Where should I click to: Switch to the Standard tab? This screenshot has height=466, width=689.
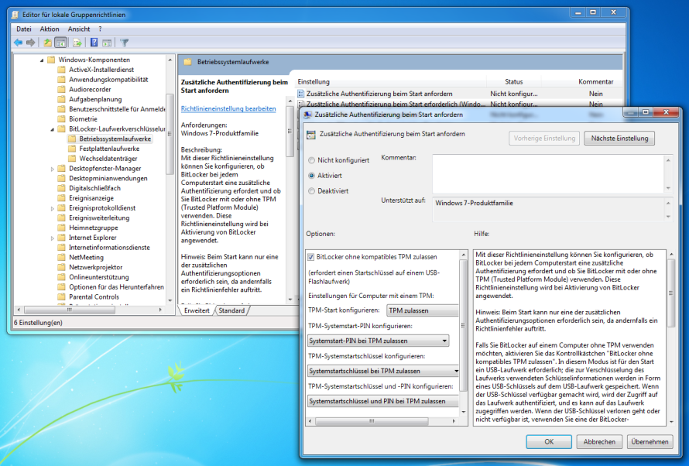pyautogui.click(x=231, y=310)
